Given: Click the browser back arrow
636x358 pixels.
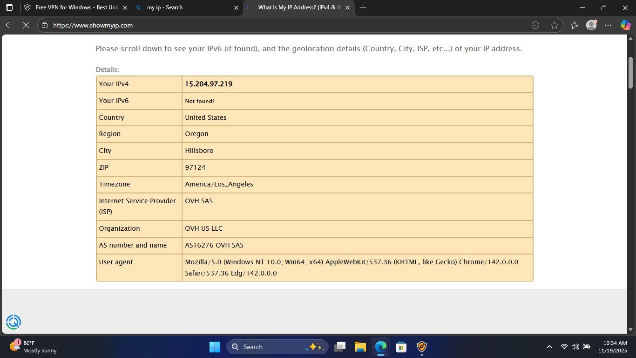Looking at the screenshot, I should pyautogui.click(x=9, y=25).
